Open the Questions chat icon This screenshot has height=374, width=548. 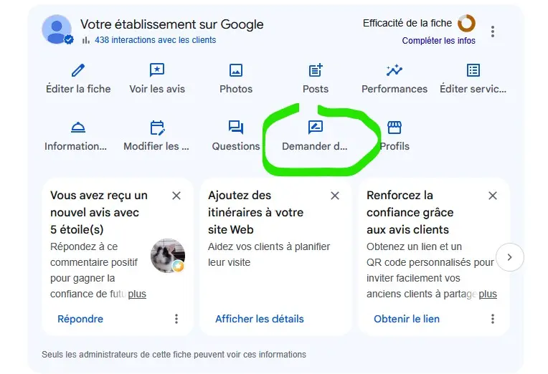[x=236, y=128]
